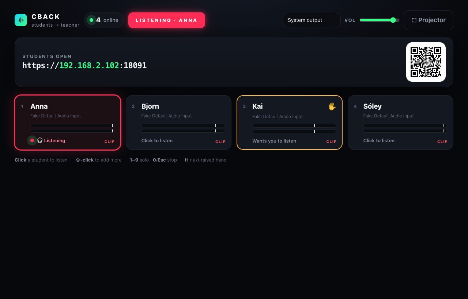
Task: Click the bottom level meter on Sóley's card
Action: coord(405,131)
